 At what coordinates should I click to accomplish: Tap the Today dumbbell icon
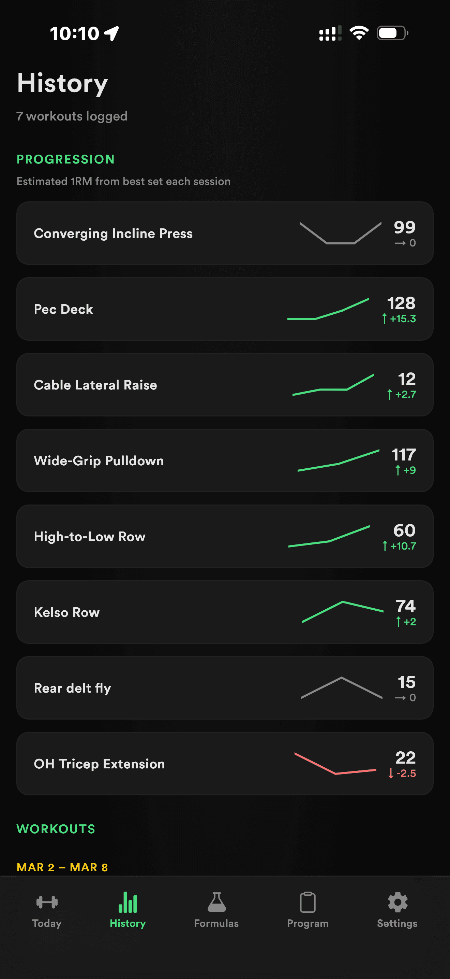47,902
